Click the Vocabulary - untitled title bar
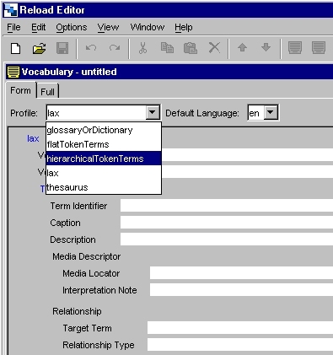The image size is (333, 355). pos(169,72)
